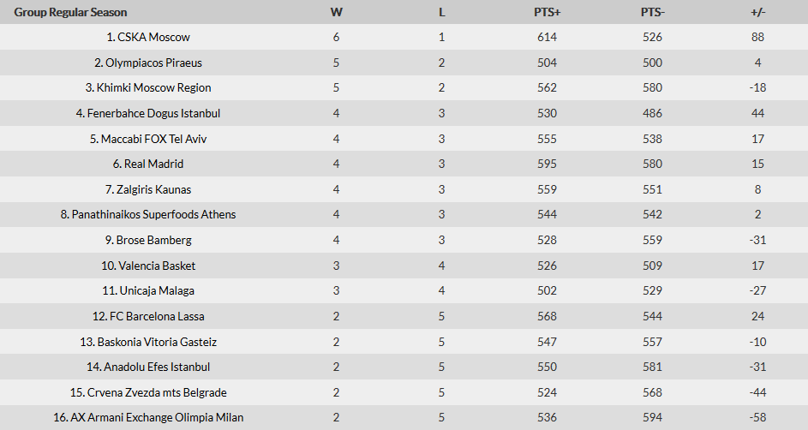Sort by the W column header
Image resolution: width=808 pixels, height=430 pixels.
coord(337,12)
